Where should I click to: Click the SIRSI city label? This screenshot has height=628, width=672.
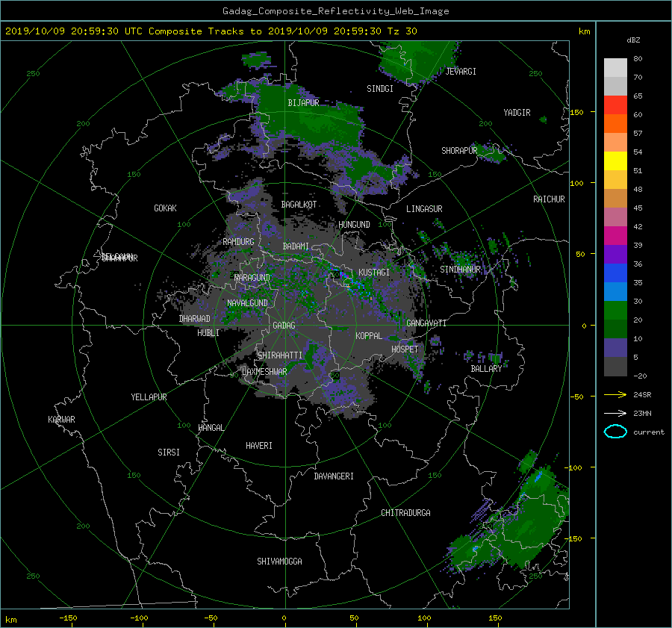click(x=169, y=453)
